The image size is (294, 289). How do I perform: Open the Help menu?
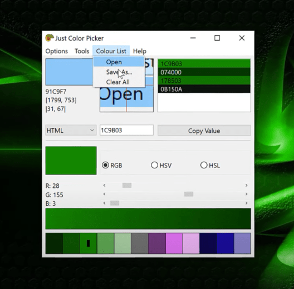[140, 51]
